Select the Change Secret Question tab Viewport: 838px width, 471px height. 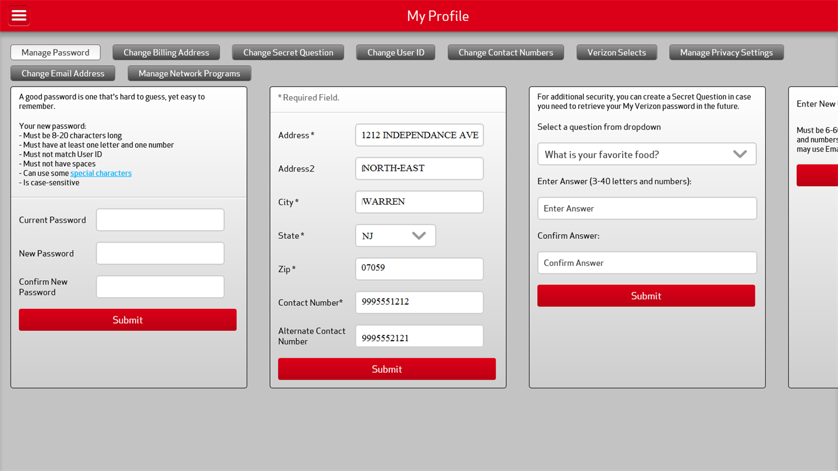click(x=288, y=52)
